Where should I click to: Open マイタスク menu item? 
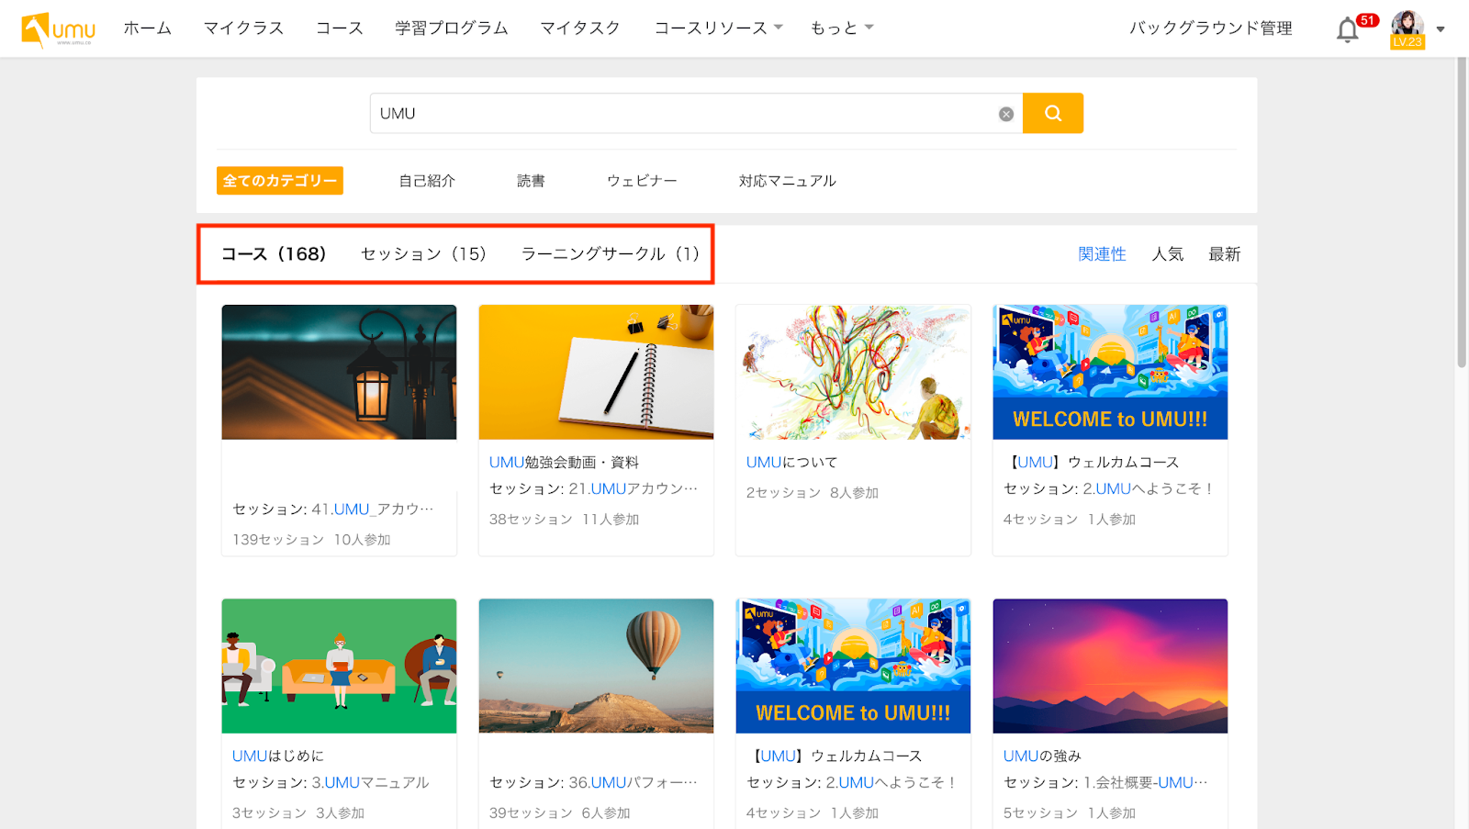580,28
